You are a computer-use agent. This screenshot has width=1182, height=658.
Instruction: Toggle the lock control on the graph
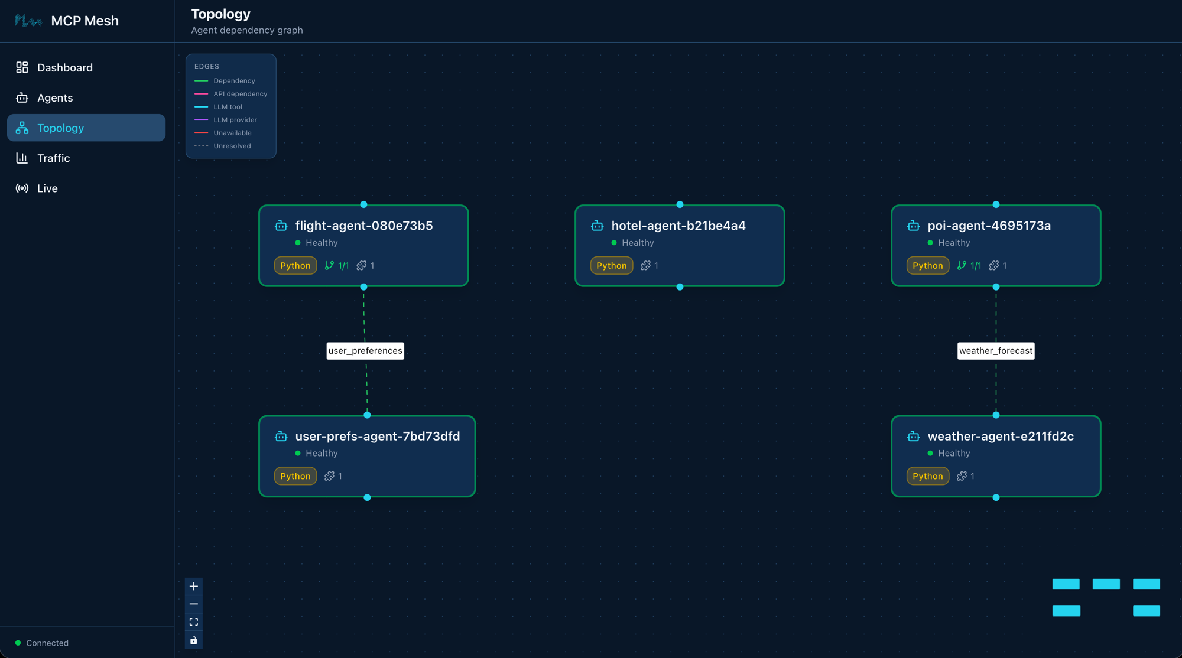[x=193, y=640]
